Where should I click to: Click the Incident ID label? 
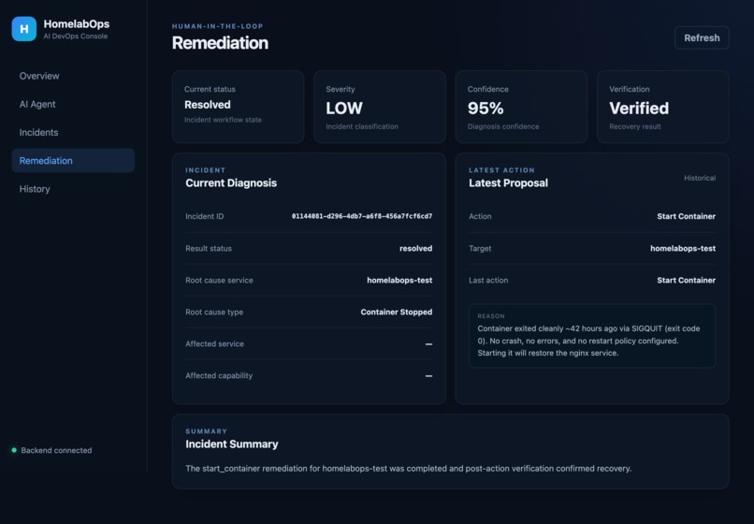204,216
